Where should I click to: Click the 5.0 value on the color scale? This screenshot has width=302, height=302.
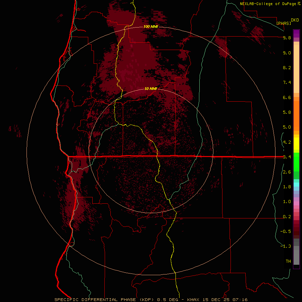coord(287,127)
